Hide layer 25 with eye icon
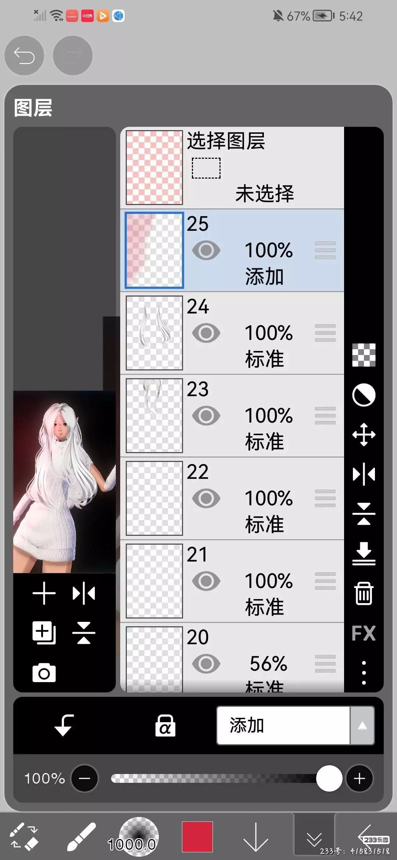The width and height of the screenshot is (397, 860). [206, 251]
